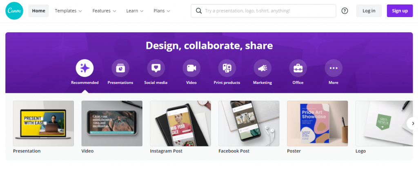This screenshot has height=170, width=418.
Task: Click the Log in button
Action: click(369, 11)
